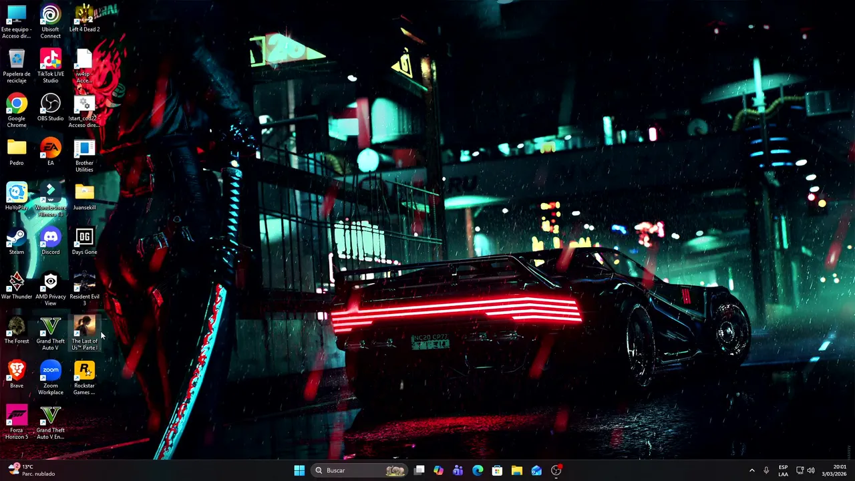The height and width of the screenshot is (481, 855).
Task: Open Microsoft Store from the taskbar
Action: 497,470
